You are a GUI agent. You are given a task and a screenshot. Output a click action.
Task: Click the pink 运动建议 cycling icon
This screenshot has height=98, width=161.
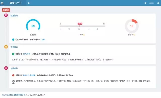(x=6, y=68)
